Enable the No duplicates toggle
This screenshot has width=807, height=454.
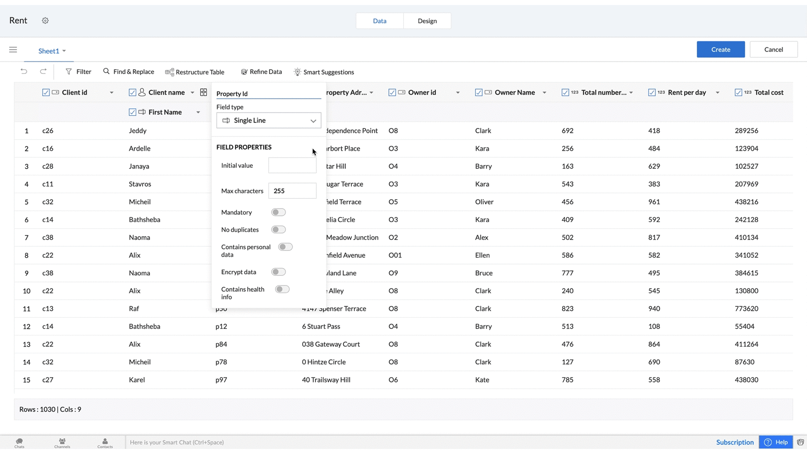(x=278, y=230)
